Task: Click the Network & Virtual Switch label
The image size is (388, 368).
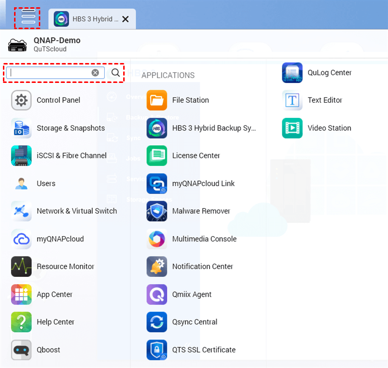Action: pyautogui.click(x=77, y=211)
